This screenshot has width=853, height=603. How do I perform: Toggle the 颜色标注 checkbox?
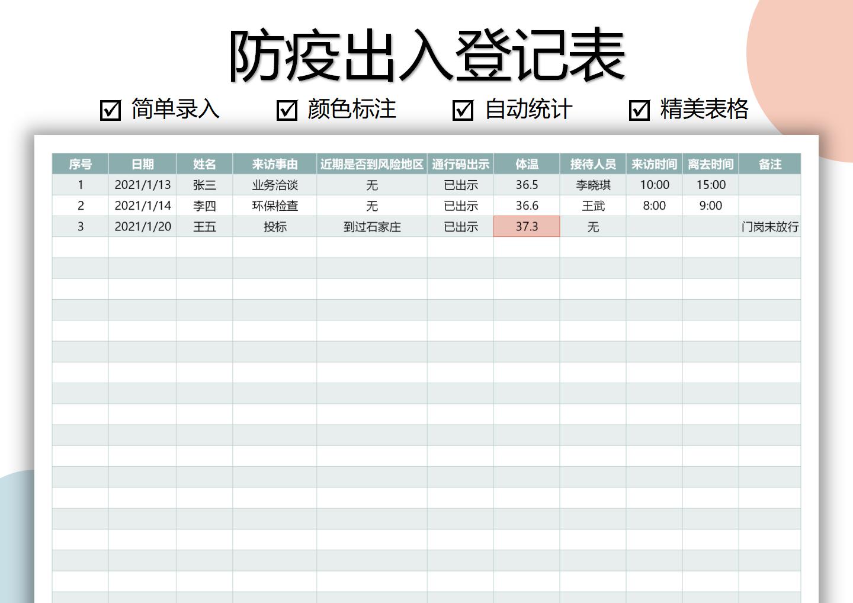tap(287, 110)
